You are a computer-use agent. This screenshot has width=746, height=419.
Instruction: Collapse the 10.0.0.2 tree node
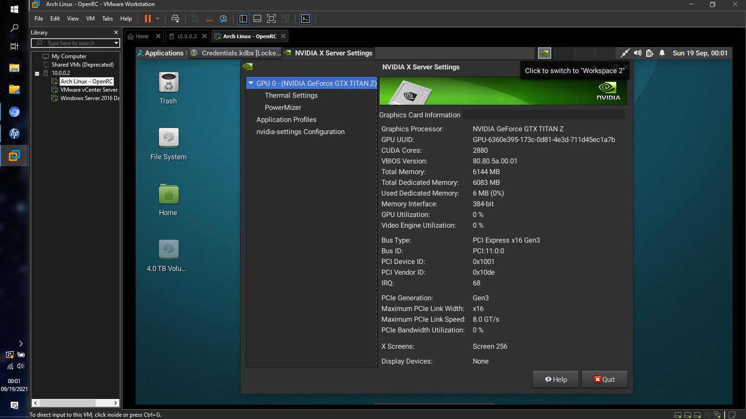37,74
